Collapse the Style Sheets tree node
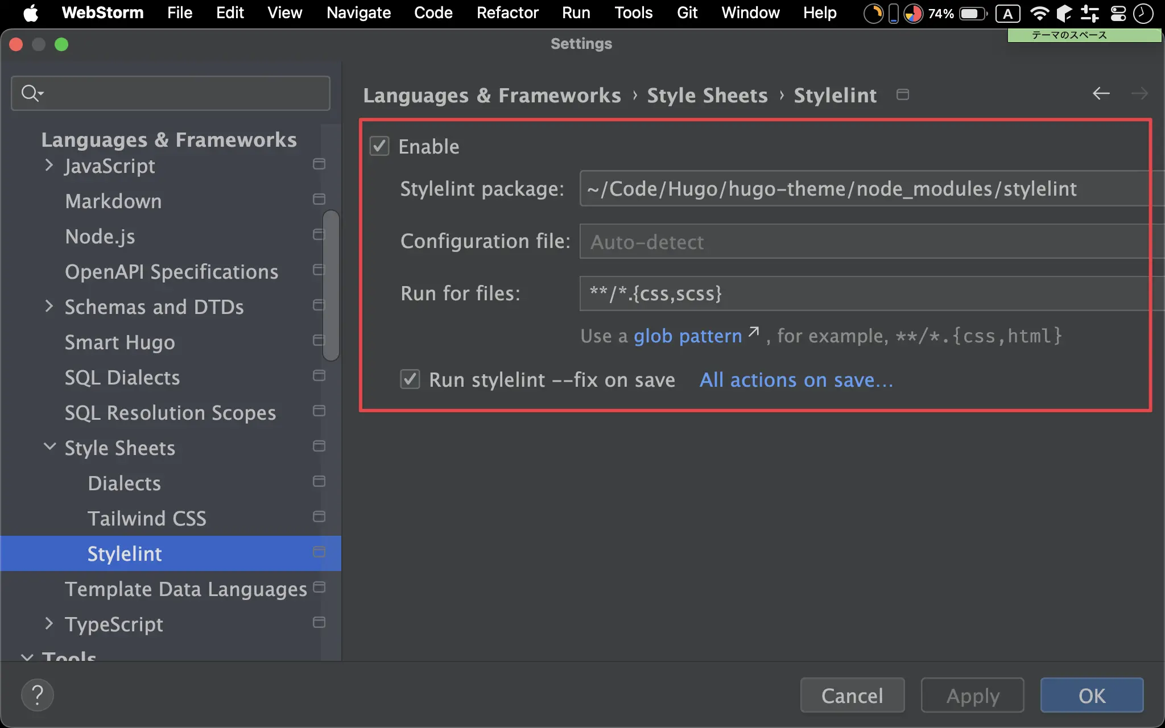 (49, 447)
